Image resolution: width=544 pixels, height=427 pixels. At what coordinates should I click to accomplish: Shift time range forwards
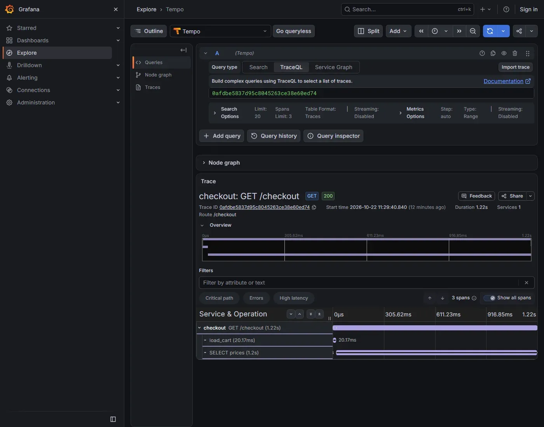pos(459,31)
